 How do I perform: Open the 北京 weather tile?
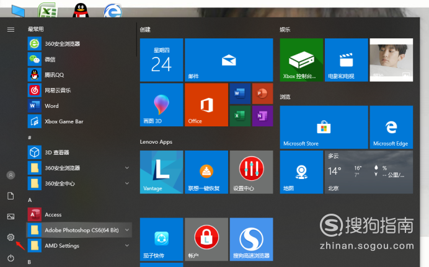pyautogui.click(x=369, y=172)
